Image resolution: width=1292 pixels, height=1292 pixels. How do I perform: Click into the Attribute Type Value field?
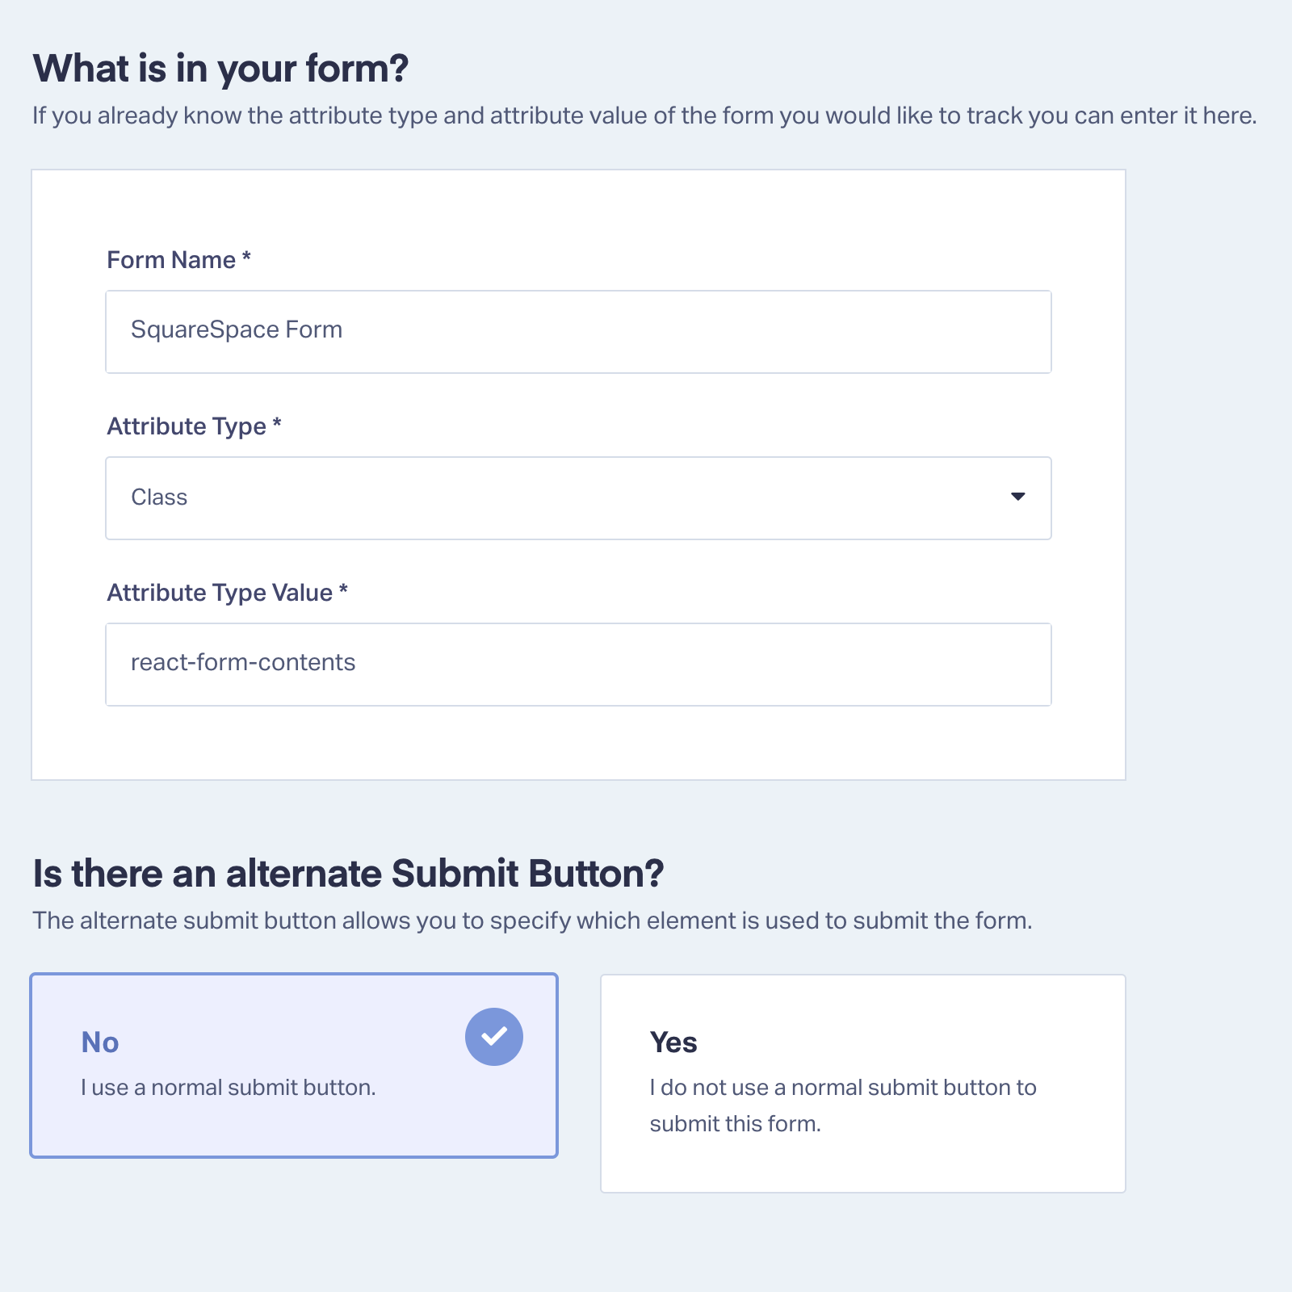pos(578,665)
